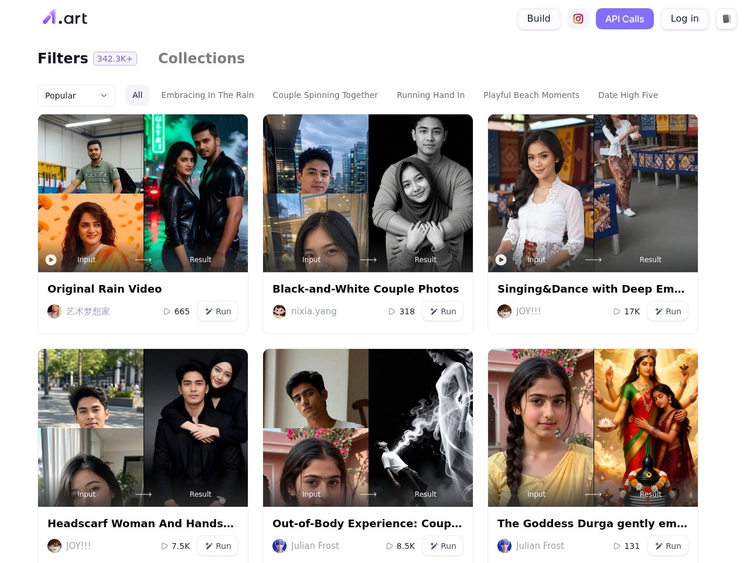This screenshot has height=563, width=750.
Task: Select Couple Spinning Together category
Action: pos(325,95)
